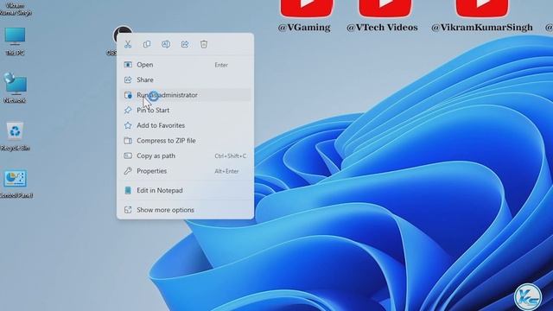This screenshot has width=553, height=311.
Task: Select Recycle Bin desktop icon
Action: click(15, 136)
